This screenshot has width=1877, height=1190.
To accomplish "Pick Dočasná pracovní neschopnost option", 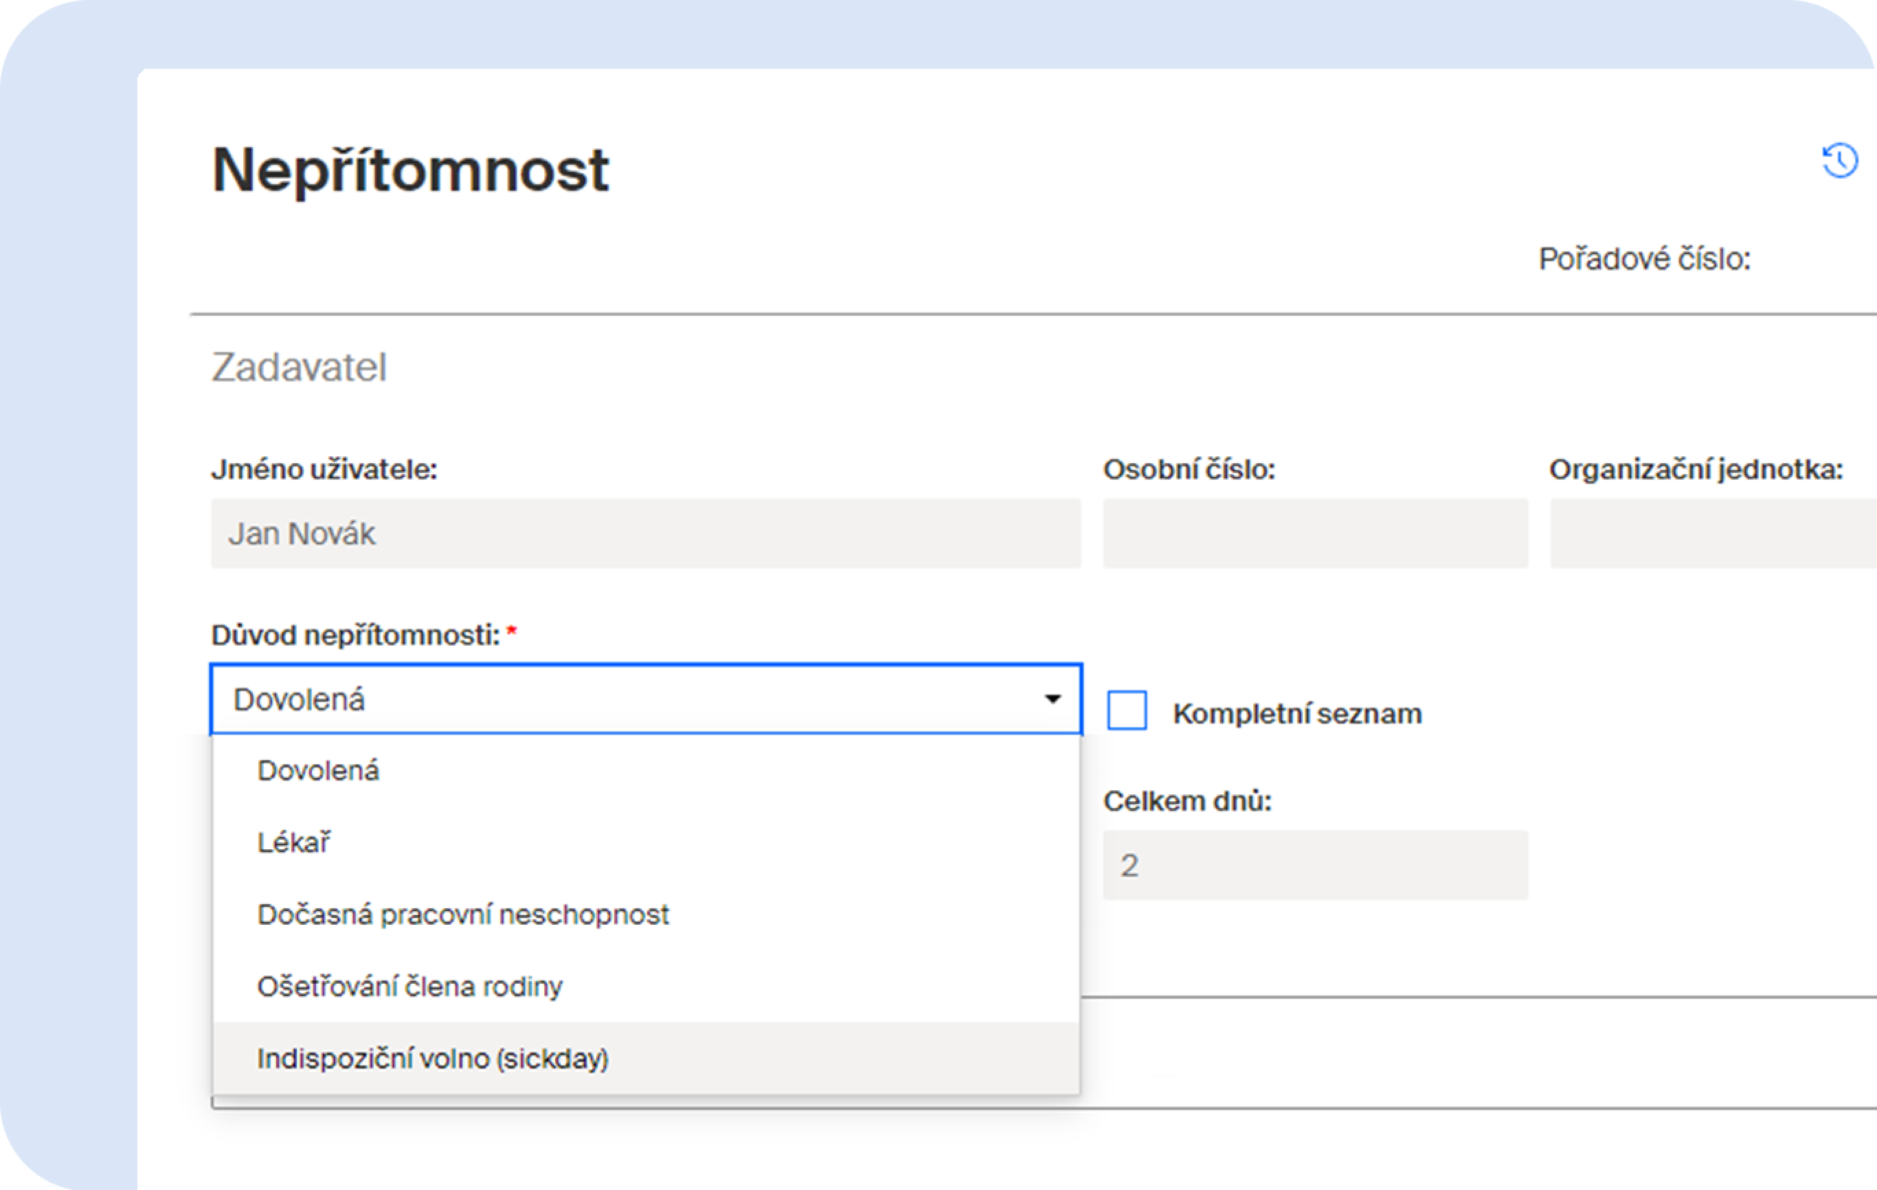I will (x=645, y=914).
